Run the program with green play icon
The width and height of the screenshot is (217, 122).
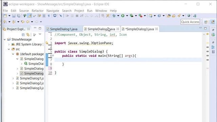point(123,16)
